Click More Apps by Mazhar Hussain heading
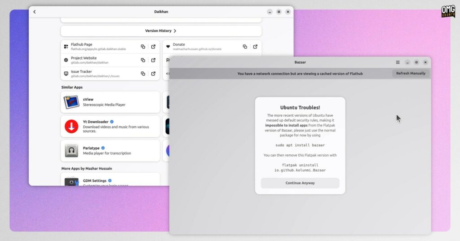 pos(87,169)
